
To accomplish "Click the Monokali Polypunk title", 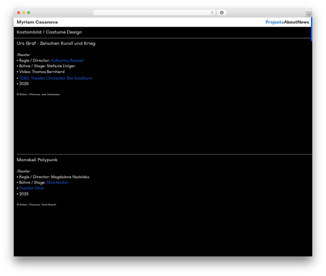I will [37, 160].
